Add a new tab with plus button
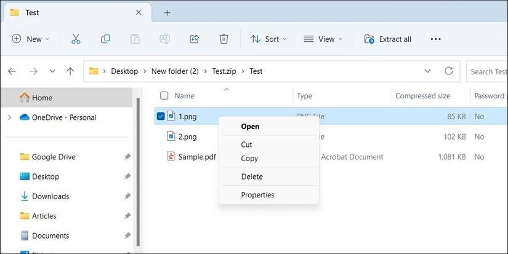 [167, 13]
